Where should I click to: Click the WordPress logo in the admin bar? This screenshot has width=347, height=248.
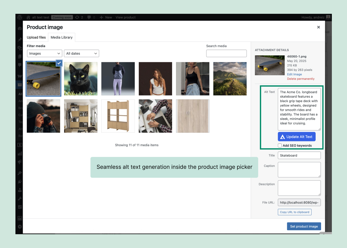point(19,17)
